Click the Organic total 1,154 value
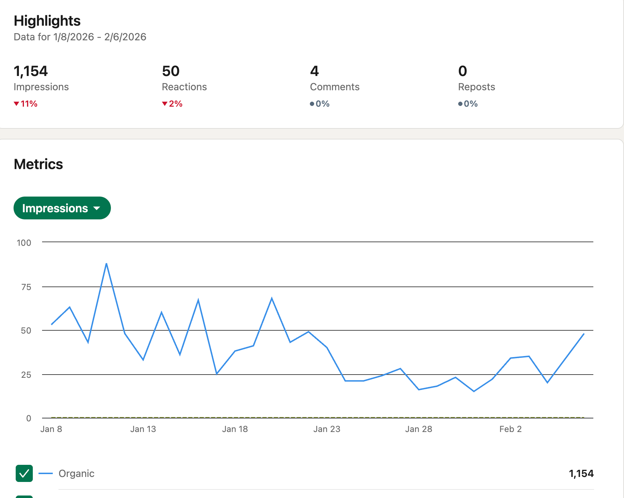The width and height of the screenshot is (624, 498). 581,473
